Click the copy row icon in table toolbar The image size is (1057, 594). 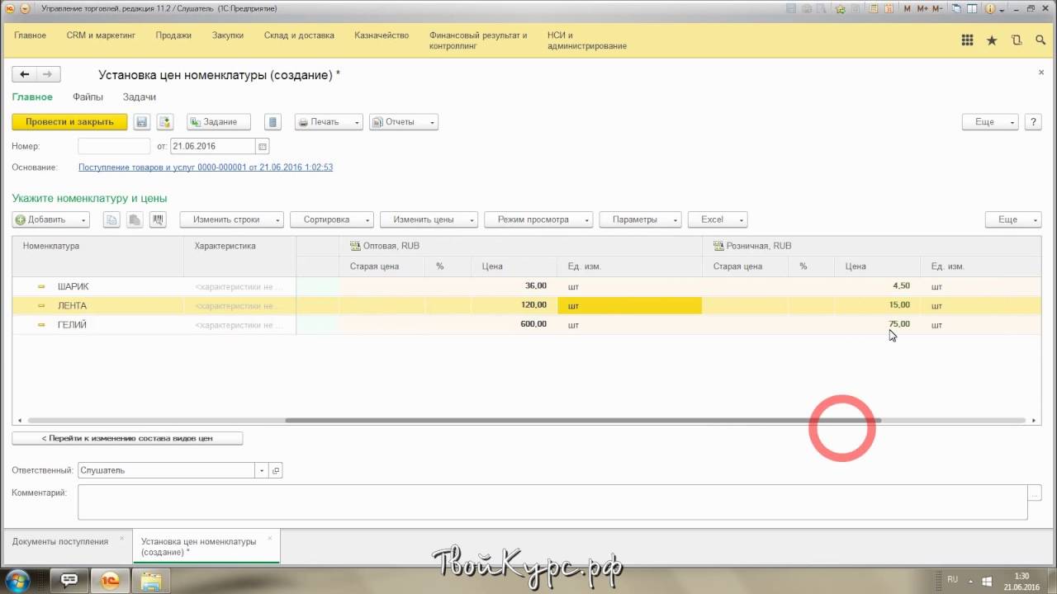111,220
